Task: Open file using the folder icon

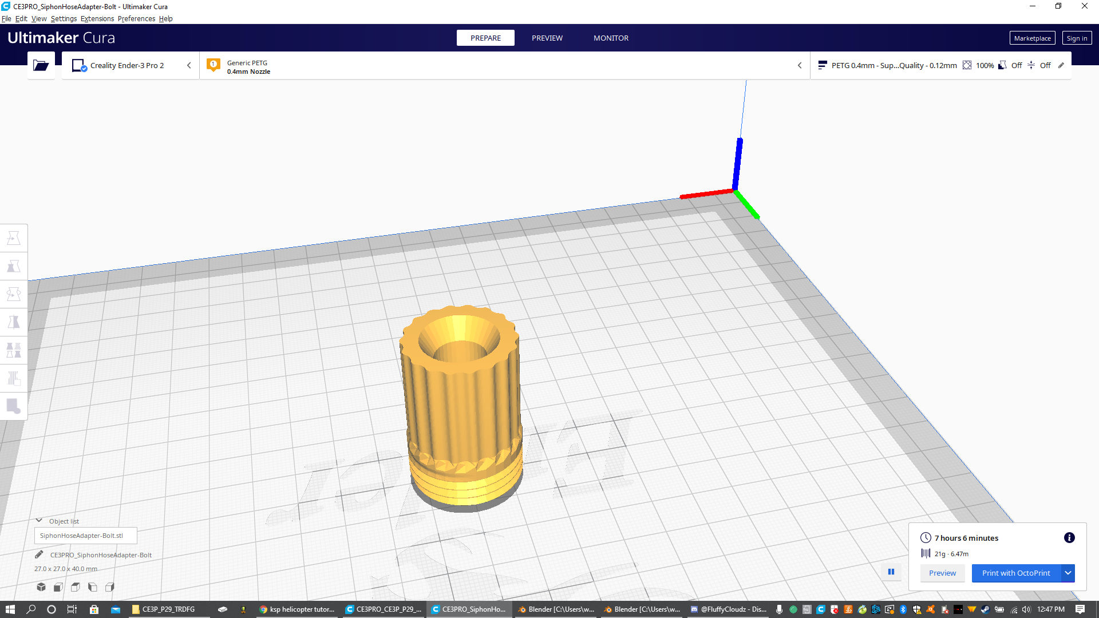Action: [x=41, y=65]
